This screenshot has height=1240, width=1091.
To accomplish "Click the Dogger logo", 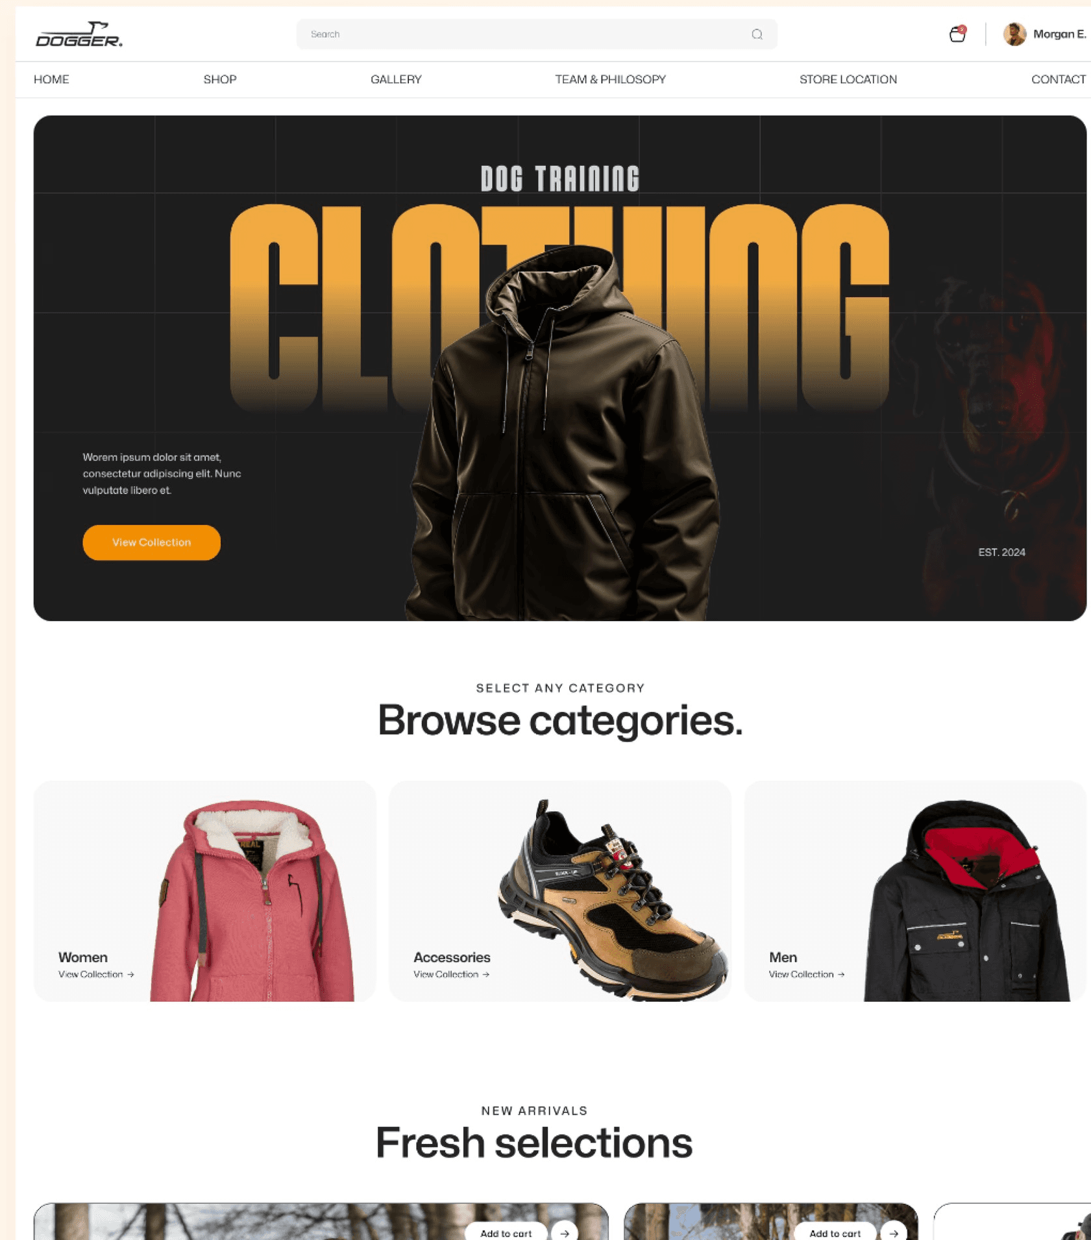I will (x=79, y=34).
